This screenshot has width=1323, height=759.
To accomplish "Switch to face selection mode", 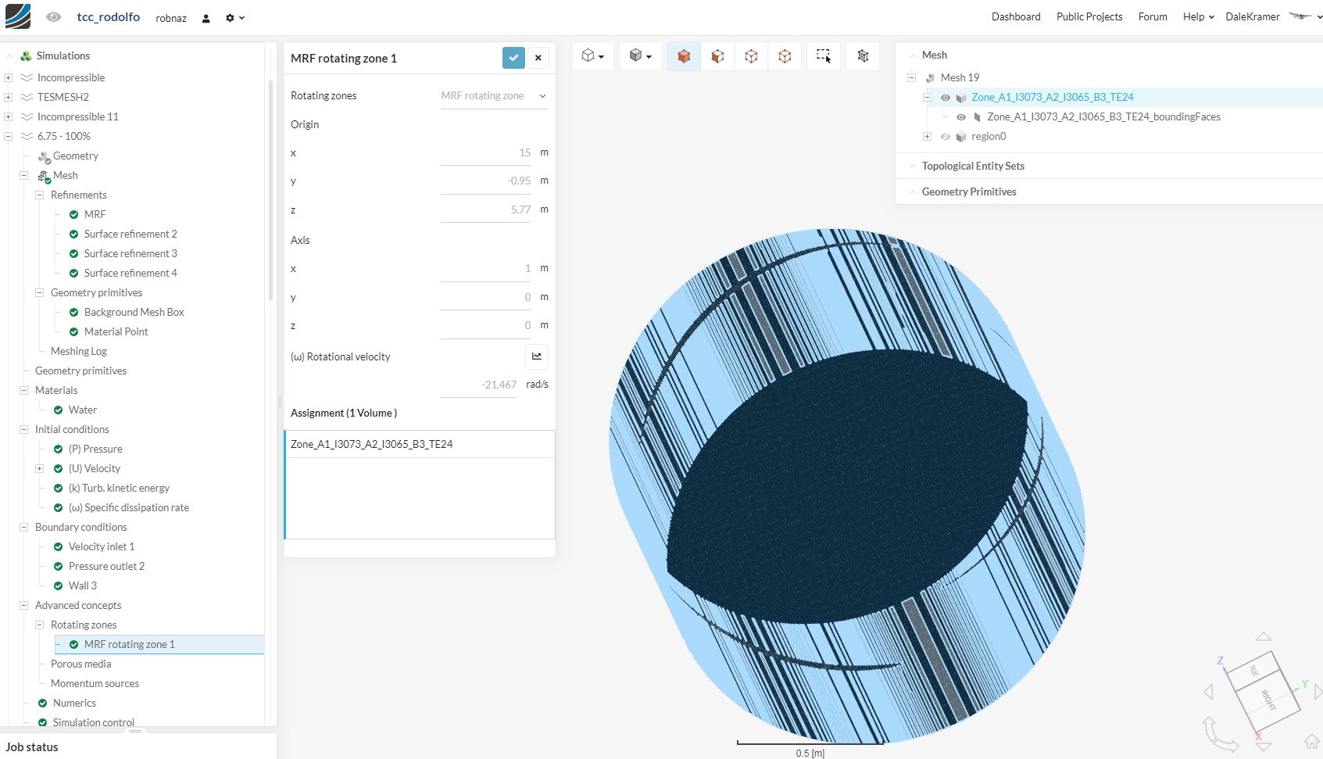I will point(717,56).
